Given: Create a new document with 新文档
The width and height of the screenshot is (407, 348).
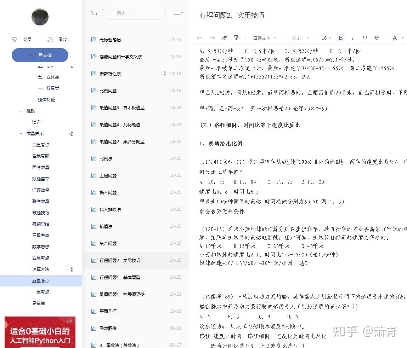Looking at the screenshot, I should click(x=40, y=55).
